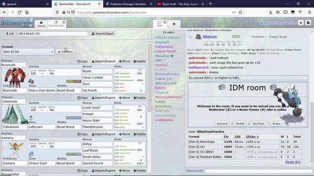This screenshot has width=314, height=176.
Task: Open the room Rules button
Action: pyautogui.click(x=276, y=124)
